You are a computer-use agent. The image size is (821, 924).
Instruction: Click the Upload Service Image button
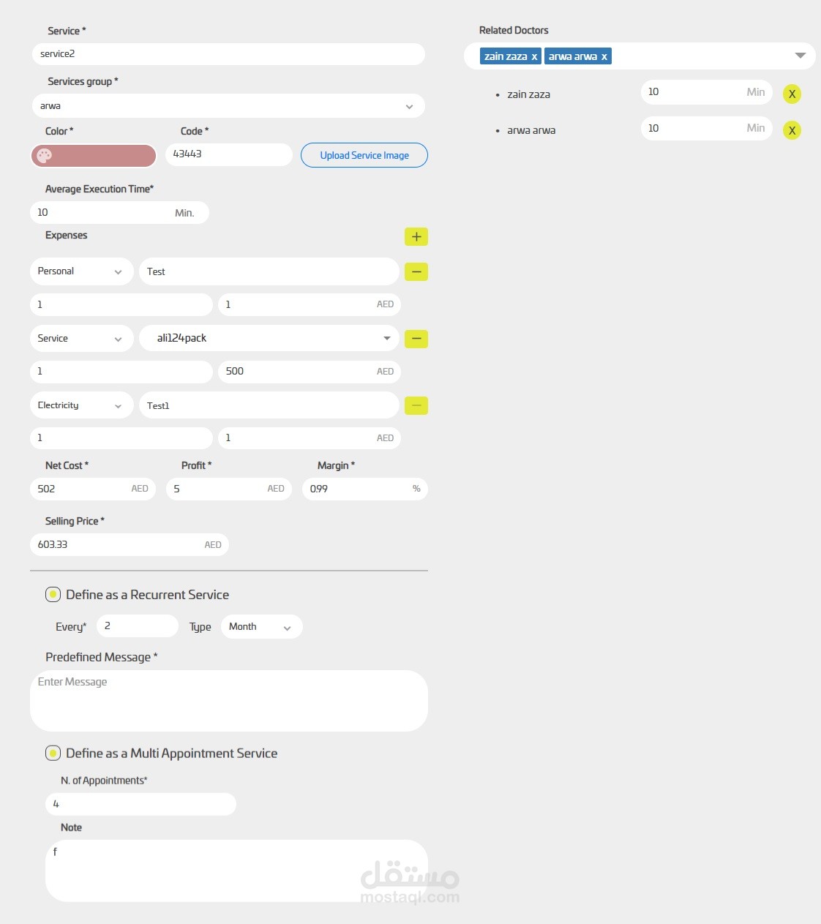(x=364, y=155)
